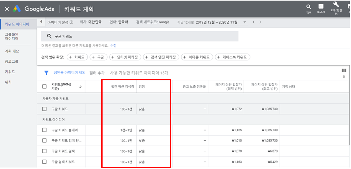Click the 성인용 아이디어 제외 filter

69,73
